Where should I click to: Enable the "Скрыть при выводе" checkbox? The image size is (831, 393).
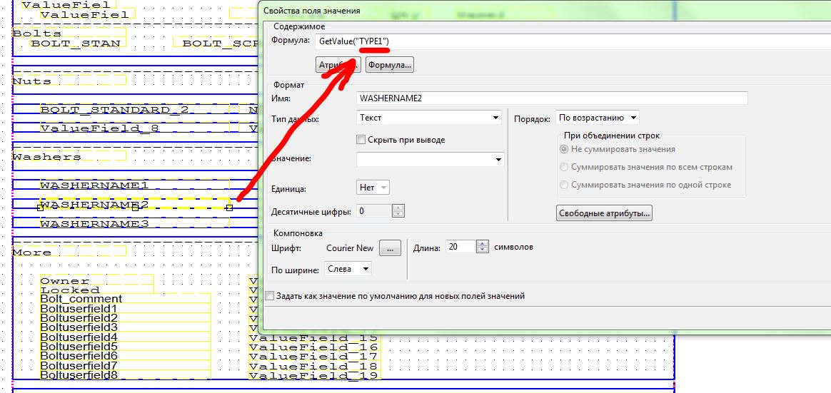coord(361,140)
